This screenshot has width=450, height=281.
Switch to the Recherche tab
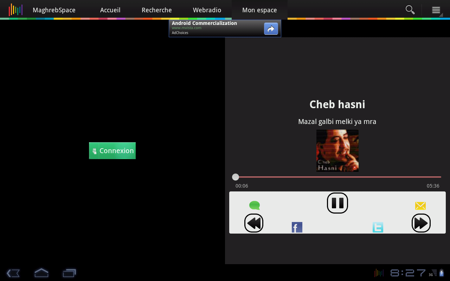[x=157, y=10]
